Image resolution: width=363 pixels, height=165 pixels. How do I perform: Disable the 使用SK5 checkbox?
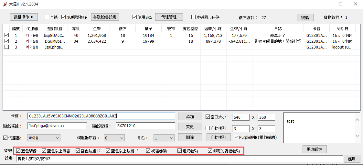(135, 17)
